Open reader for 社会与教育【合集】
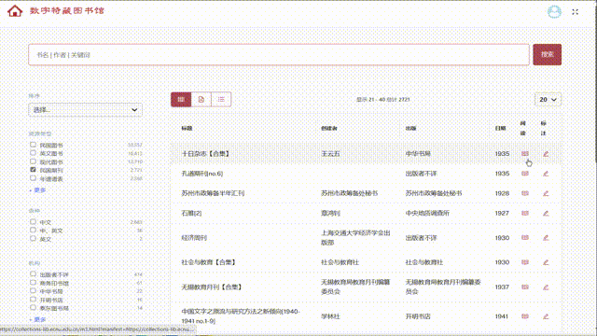 coord(525,262)
